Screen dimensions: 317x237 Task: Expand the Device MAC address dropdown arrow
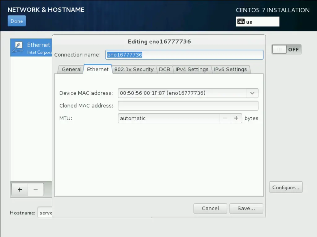(x=252, y=93)
